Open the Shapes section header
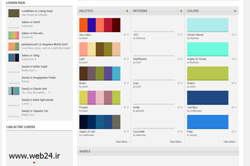250x166 pixels. pos(85,151)
